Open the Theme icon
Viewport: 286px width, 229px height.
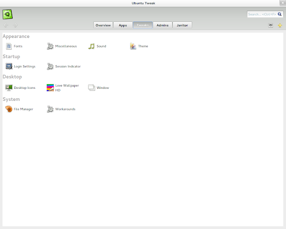click(133, 46)
